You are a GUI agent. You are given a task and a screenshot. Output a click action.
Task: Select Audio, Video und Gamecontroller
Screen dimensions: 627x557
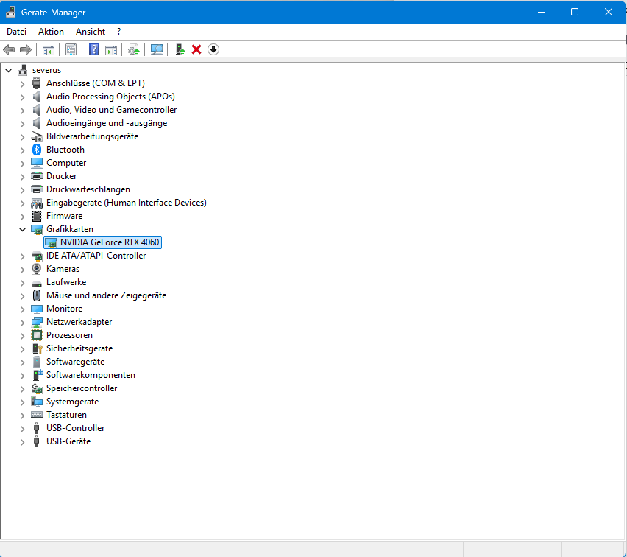point(111,110)
